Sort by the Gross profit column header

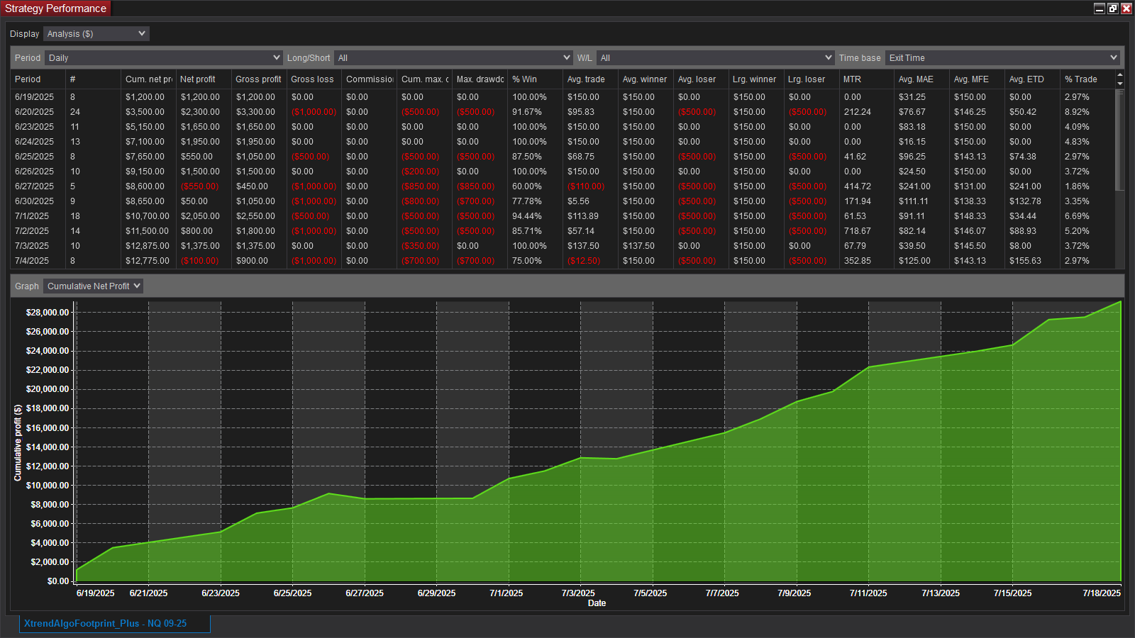259,79
